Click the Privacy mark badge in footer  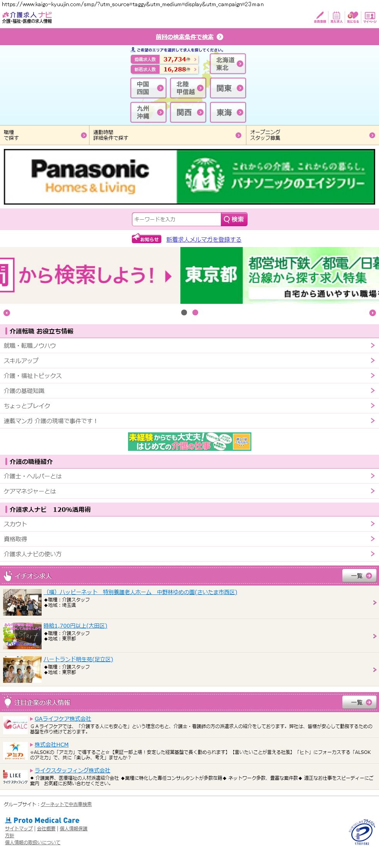(x=362, y=832)
